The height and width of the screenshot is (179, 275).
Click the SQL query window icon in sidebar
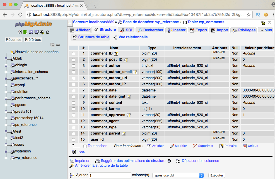point(37,32)
